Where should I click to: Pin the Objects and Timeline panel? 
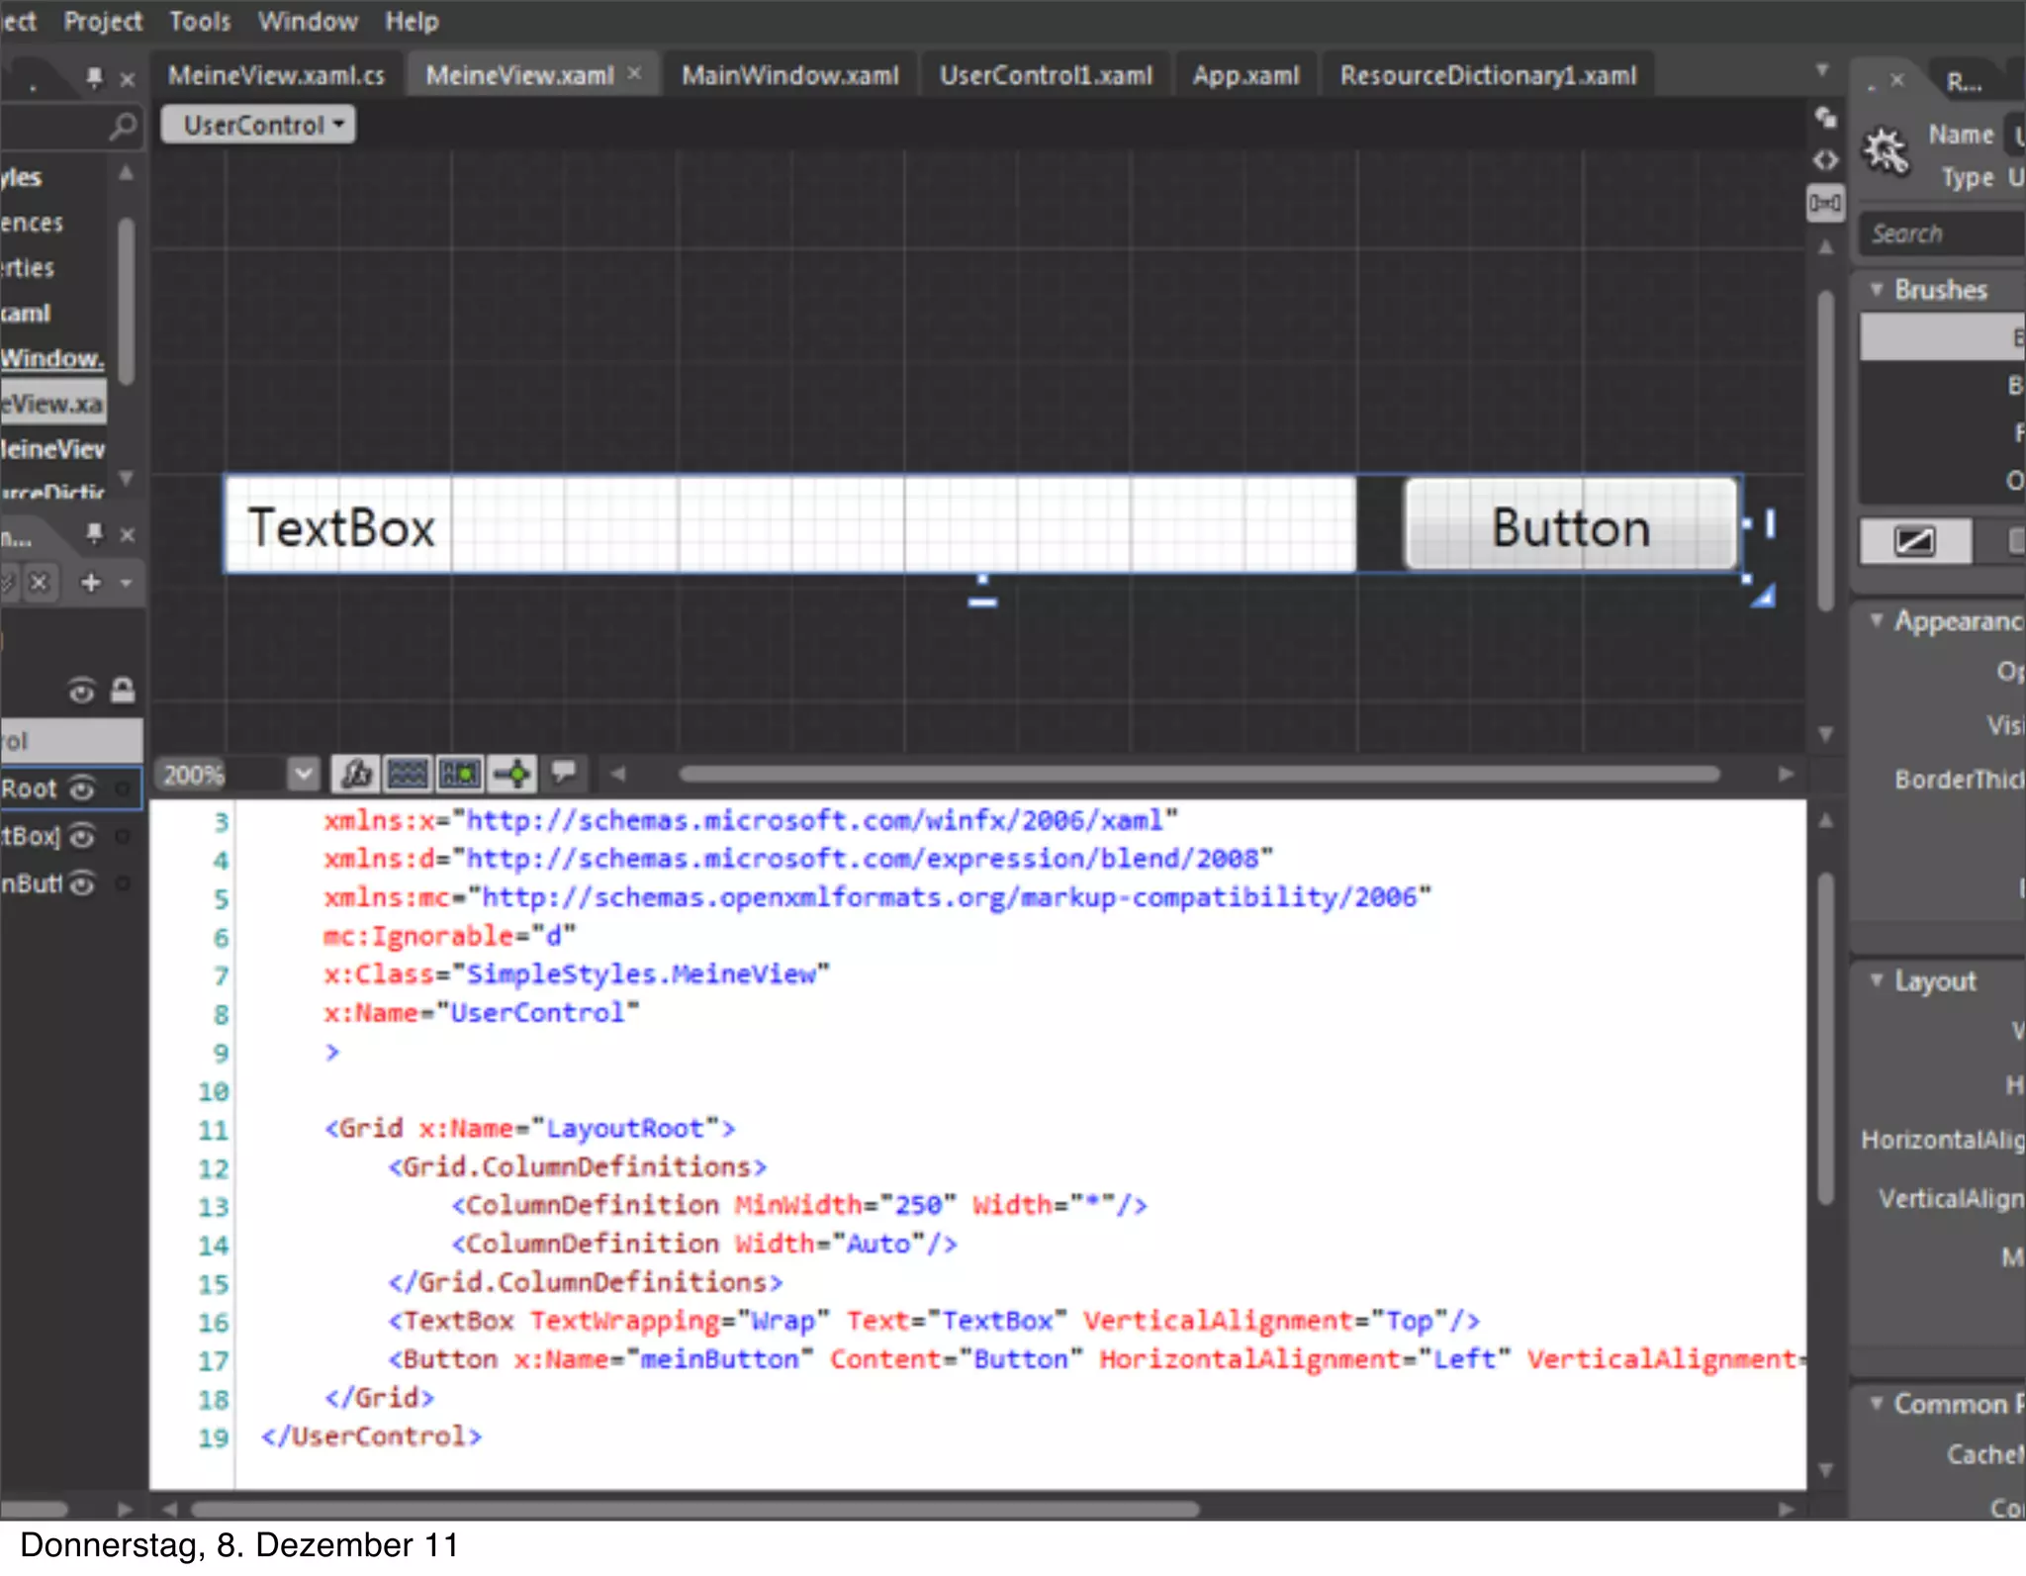pos(94,533)
